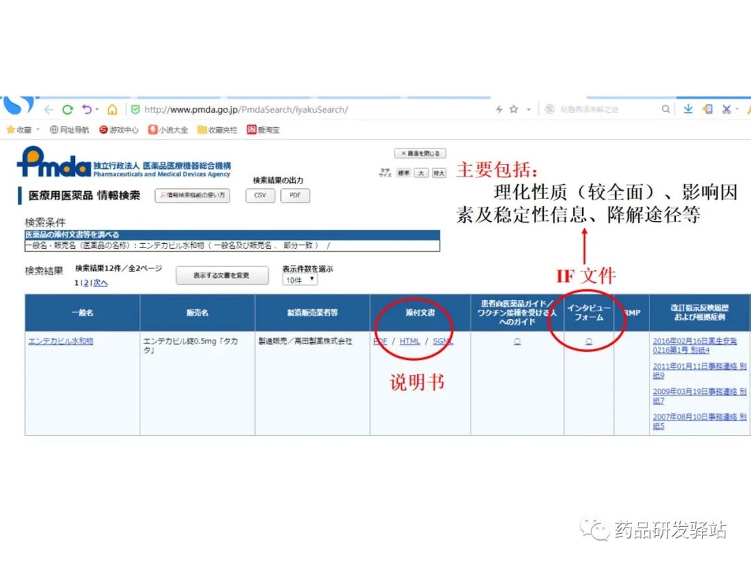The image size is (751, 563).
Task: Set text size to 標準
Action: pos(404,173)
